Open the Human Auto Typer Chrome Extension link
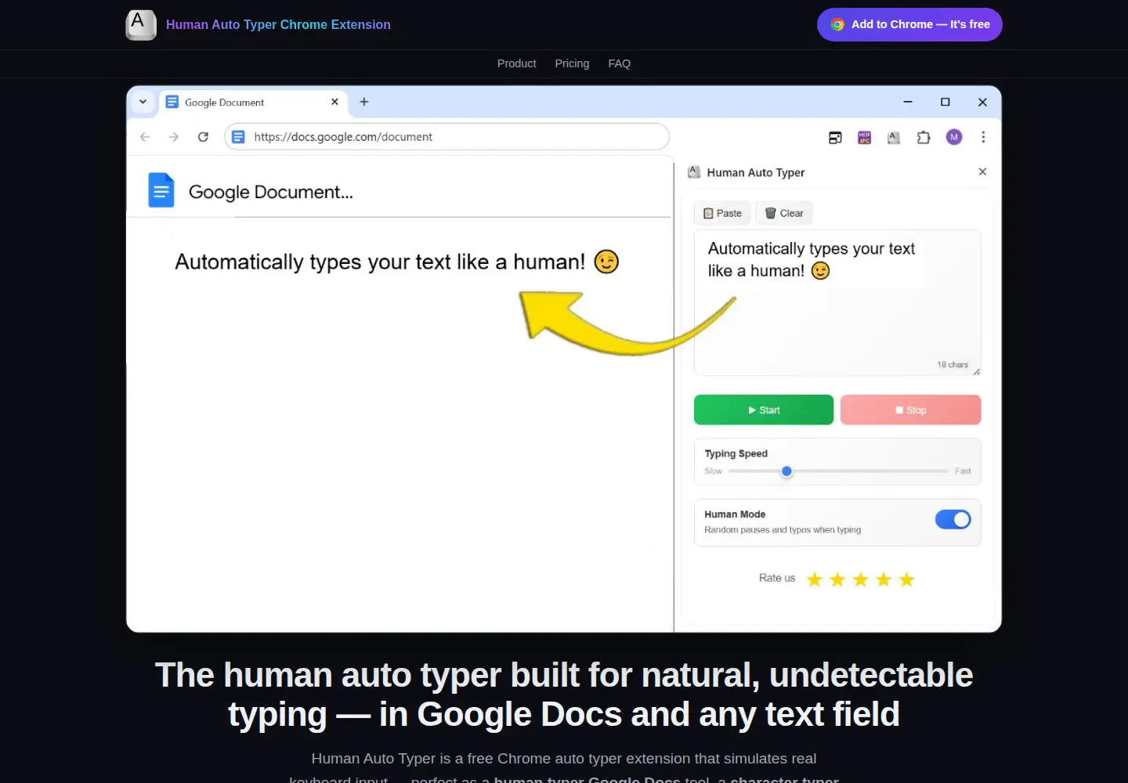 (278, 25)
